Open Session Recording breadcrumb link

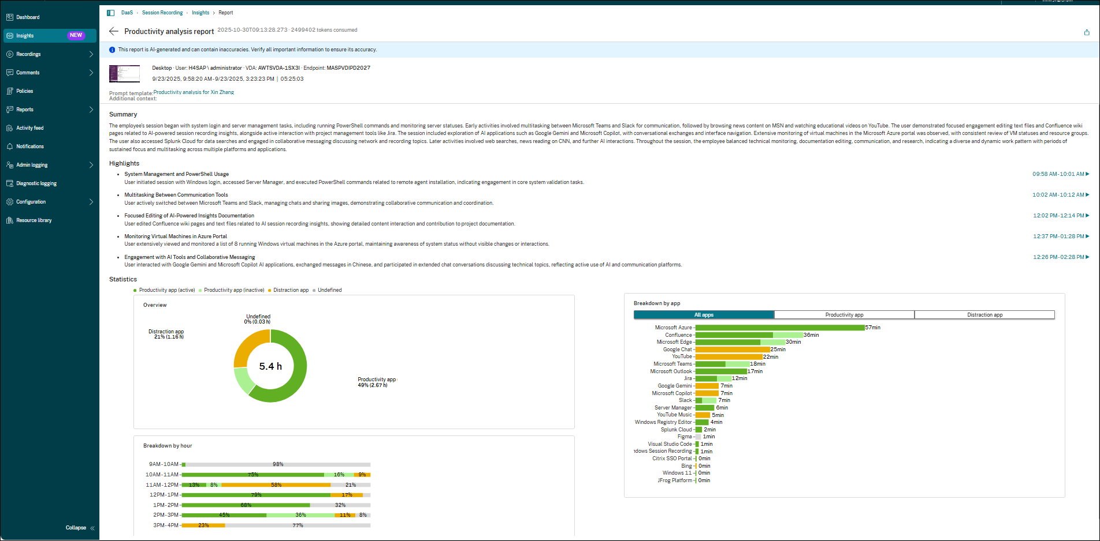pyautogui.click(x=162, y=13)
